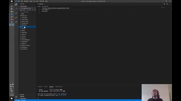Open the Edit menu
The image size is (181, 101).
[22, 1]
